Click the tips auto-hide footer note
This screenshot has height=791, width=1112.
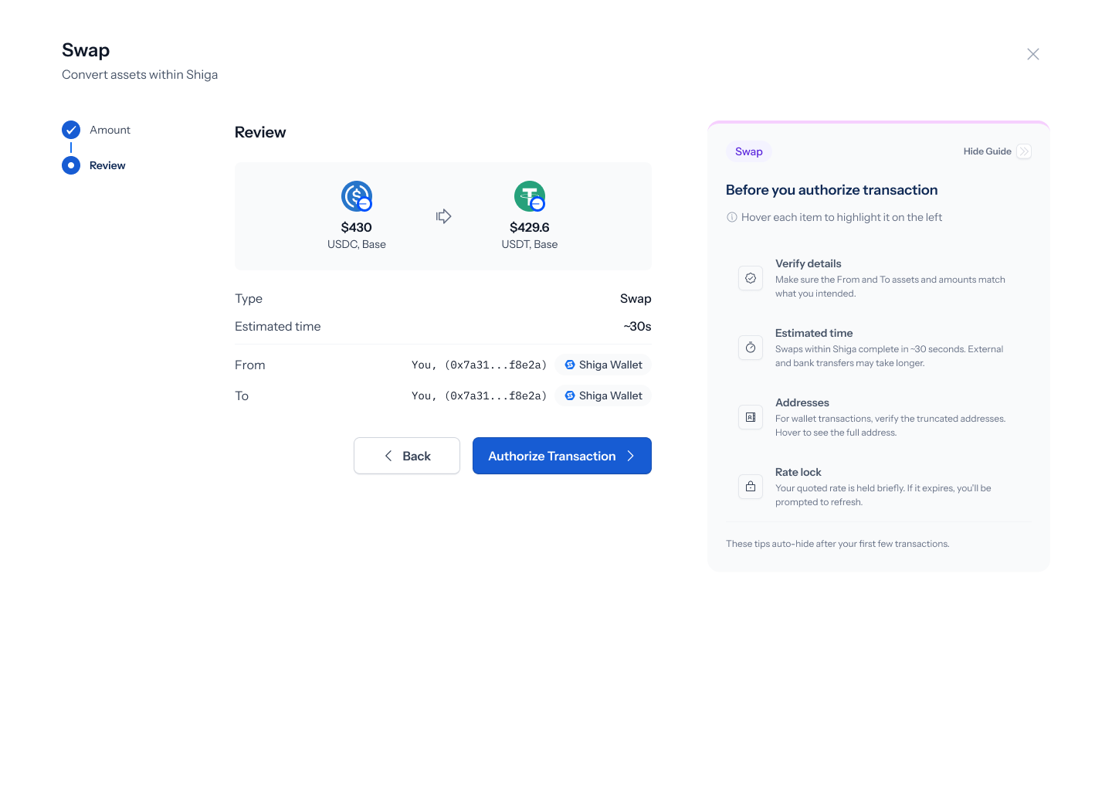click(838, 544)
